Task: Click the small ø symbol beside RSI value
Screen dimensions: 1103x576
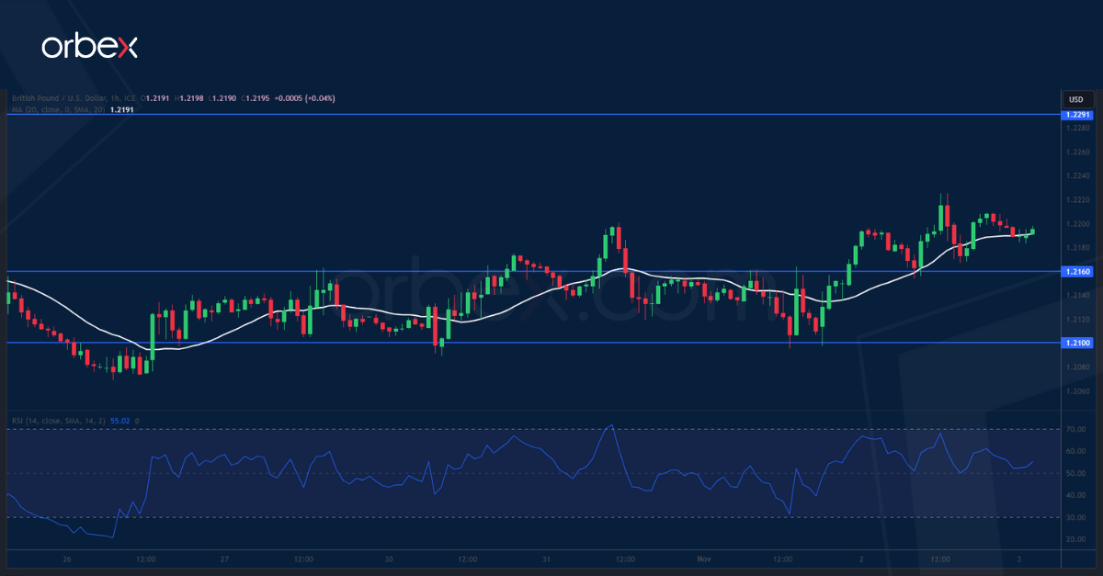Action: 137,421
